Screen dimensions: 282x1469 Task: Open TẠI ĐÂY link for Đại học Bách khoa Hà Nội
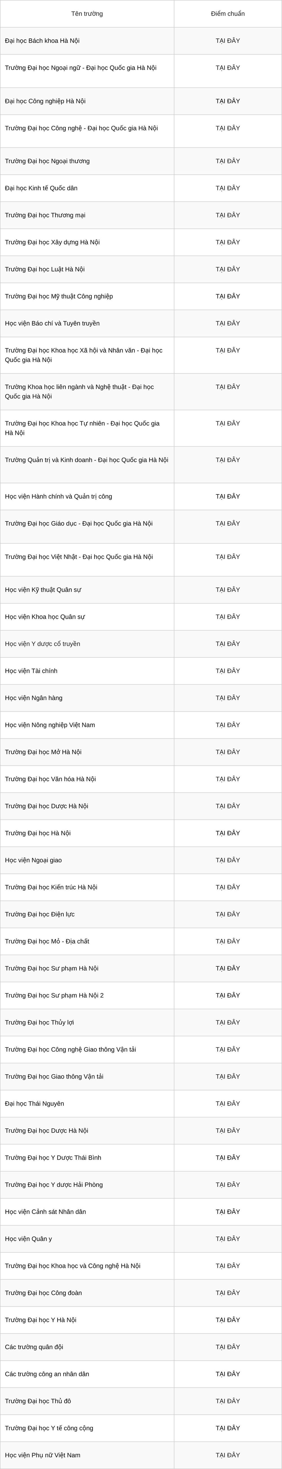228,41
